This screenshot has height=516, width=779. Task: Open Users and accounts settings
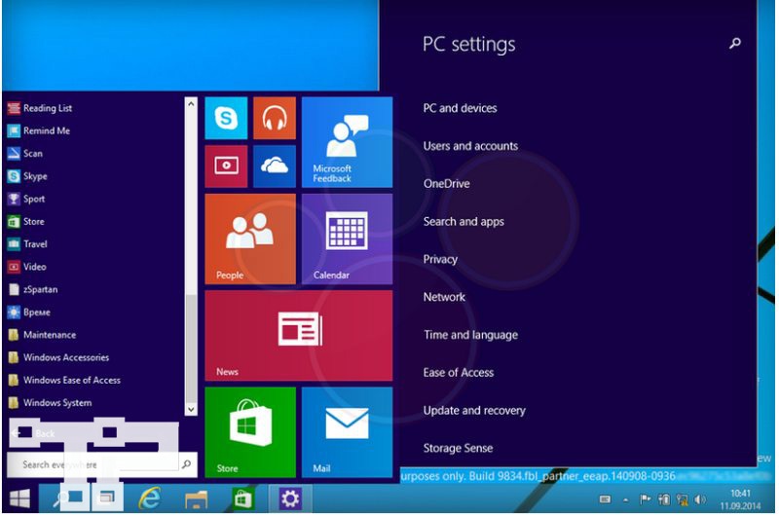(470, 146)
